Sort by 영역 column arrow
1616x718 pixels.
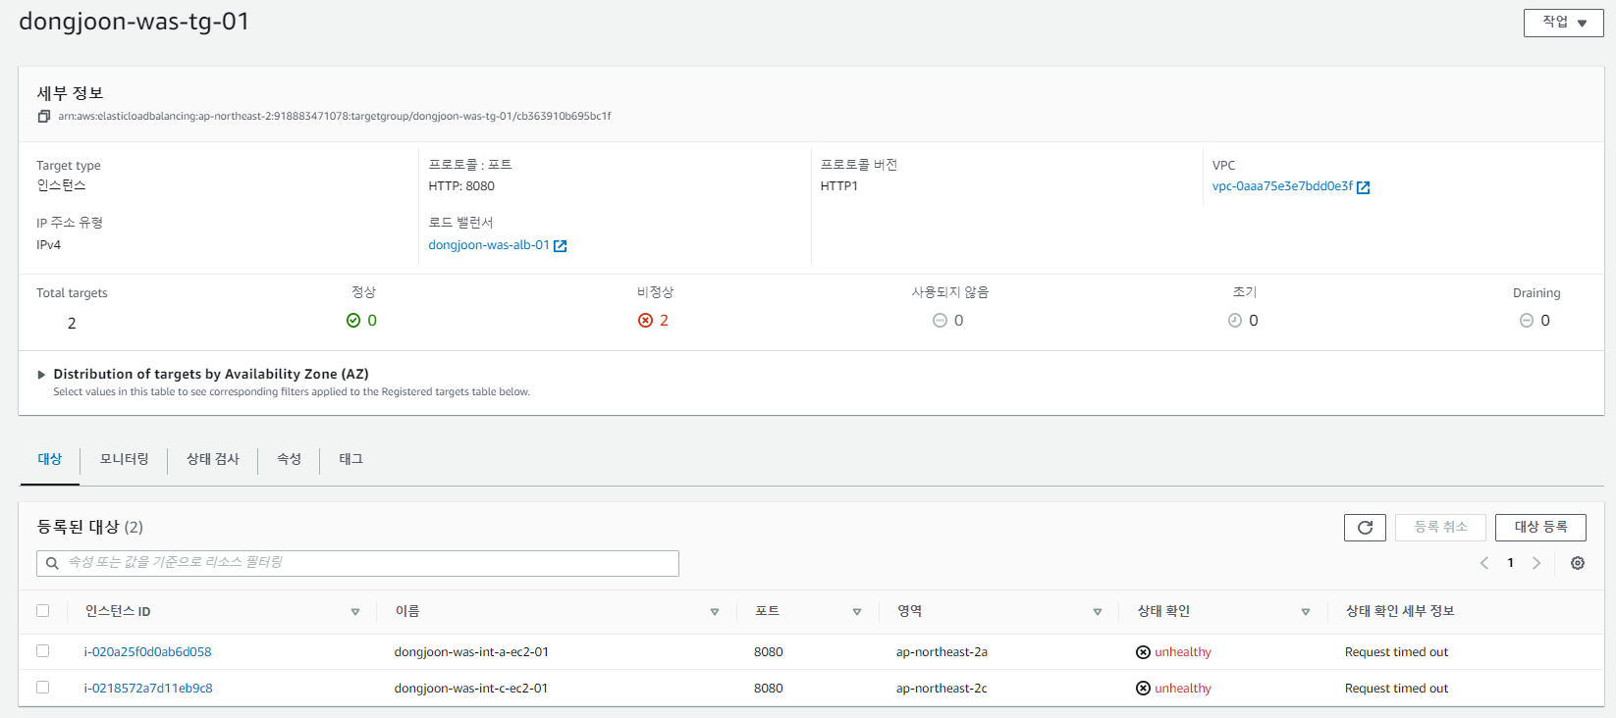pos(1098,612)
